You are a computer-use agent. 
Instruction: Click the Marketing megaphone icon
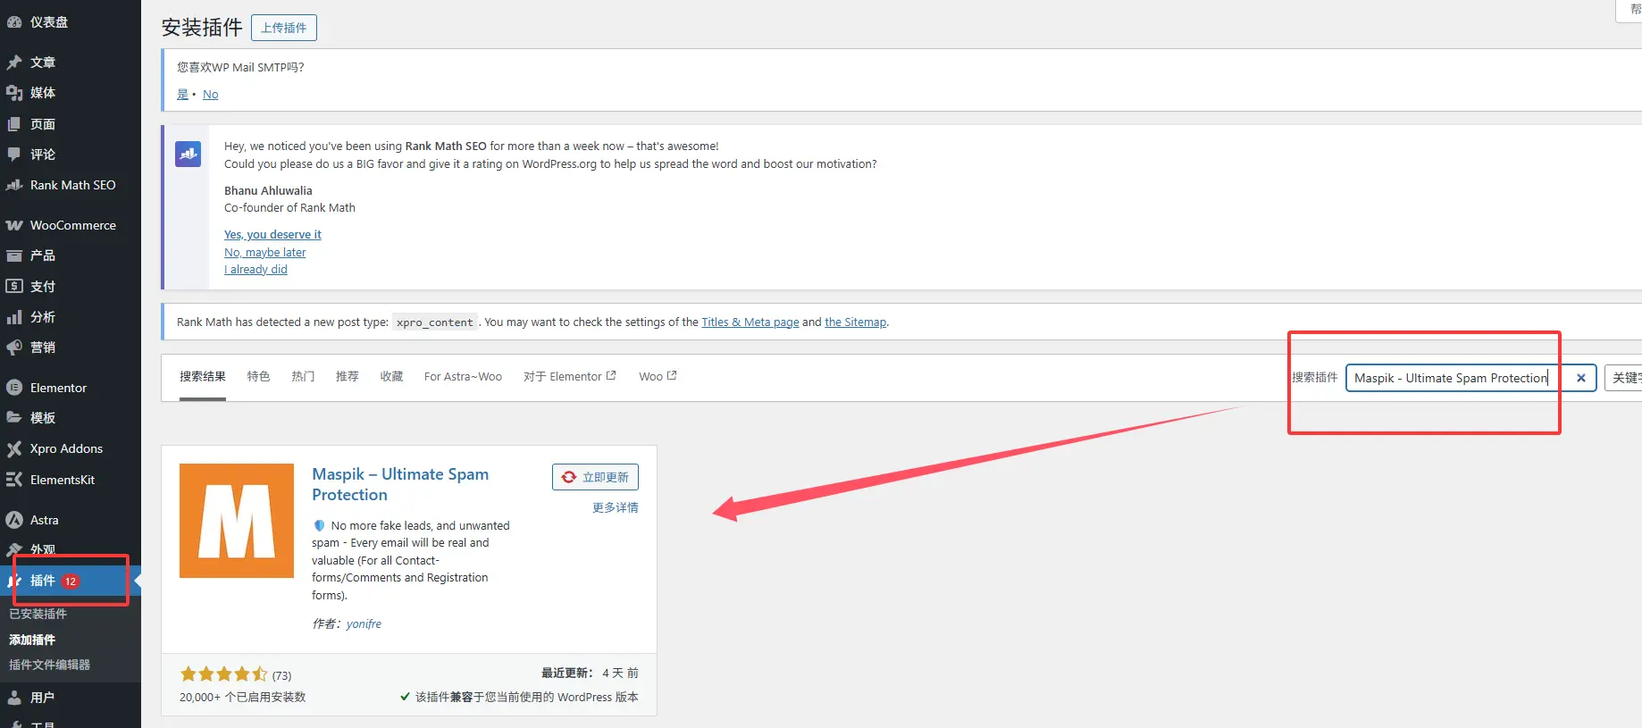(x=14, y=347)
